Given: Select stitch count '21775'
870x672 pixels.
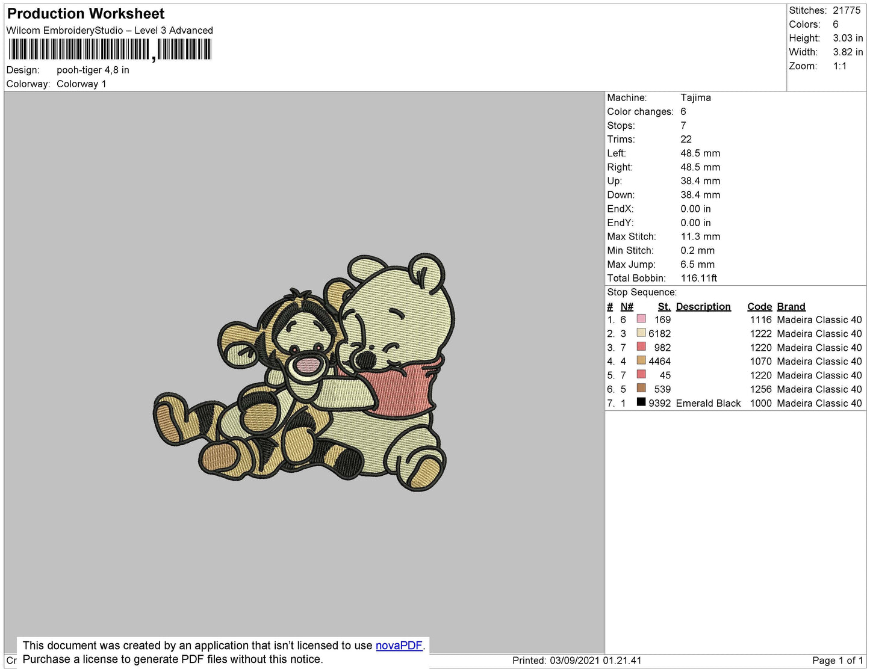Looking at the screenshot, I should (x=847, y=10).
